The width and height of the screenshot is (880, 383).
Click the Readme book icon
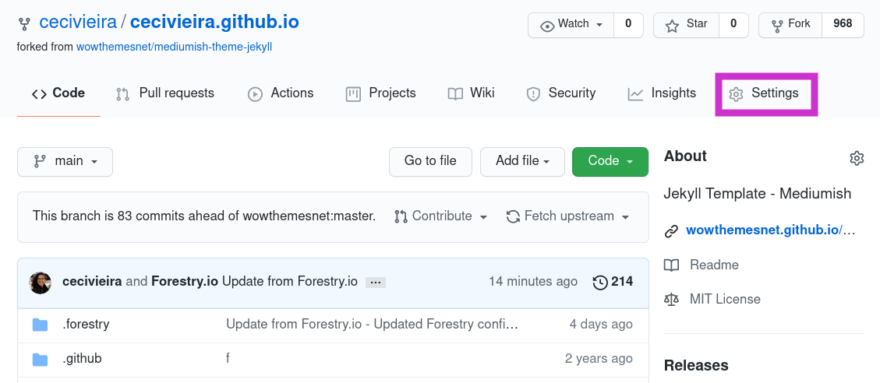pyautogui.click(x=671, y=265)
